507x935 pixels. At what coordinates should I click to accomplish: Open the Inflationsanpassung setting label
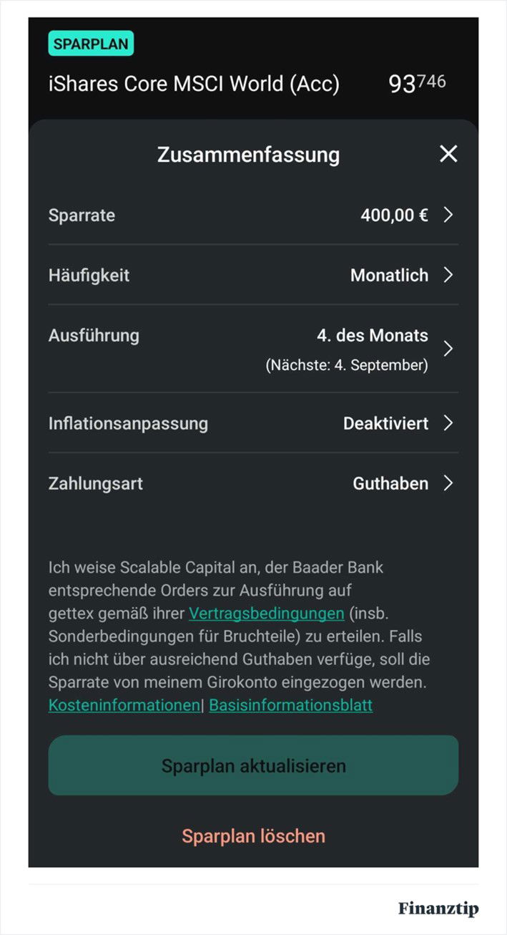point(128,423)
